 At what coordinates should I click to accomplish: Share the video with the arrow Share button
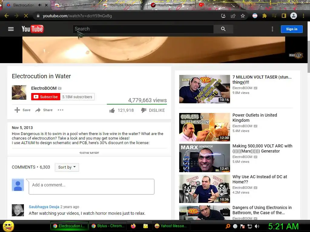[44, 110]
